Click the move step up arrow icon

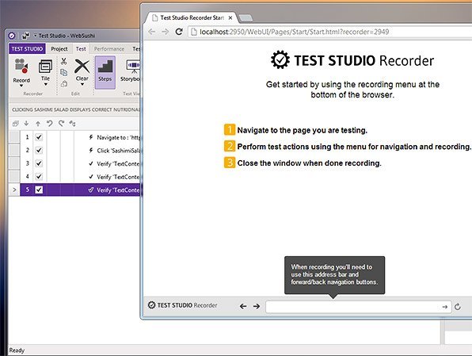coord(38,123)
